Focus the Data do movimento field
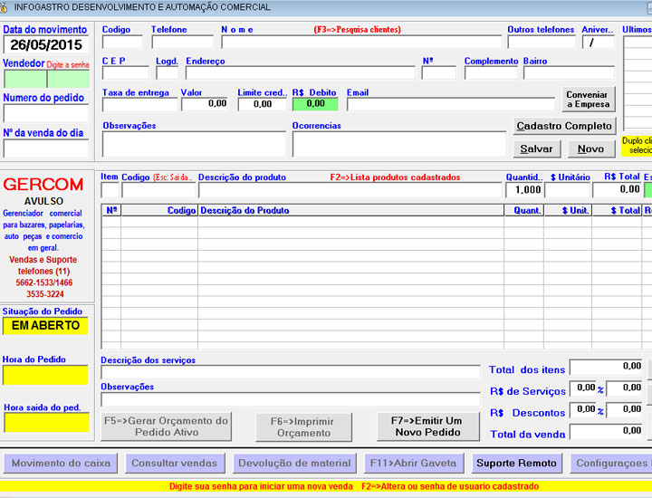652x498 pixels. click(x=46, y=45)
